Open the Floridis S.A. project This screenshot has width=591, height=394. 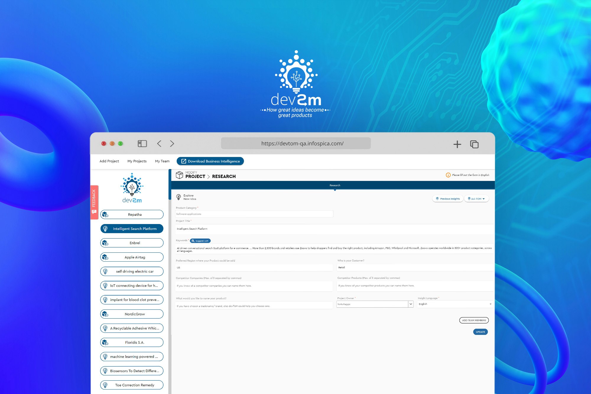(x=132, y=342)
